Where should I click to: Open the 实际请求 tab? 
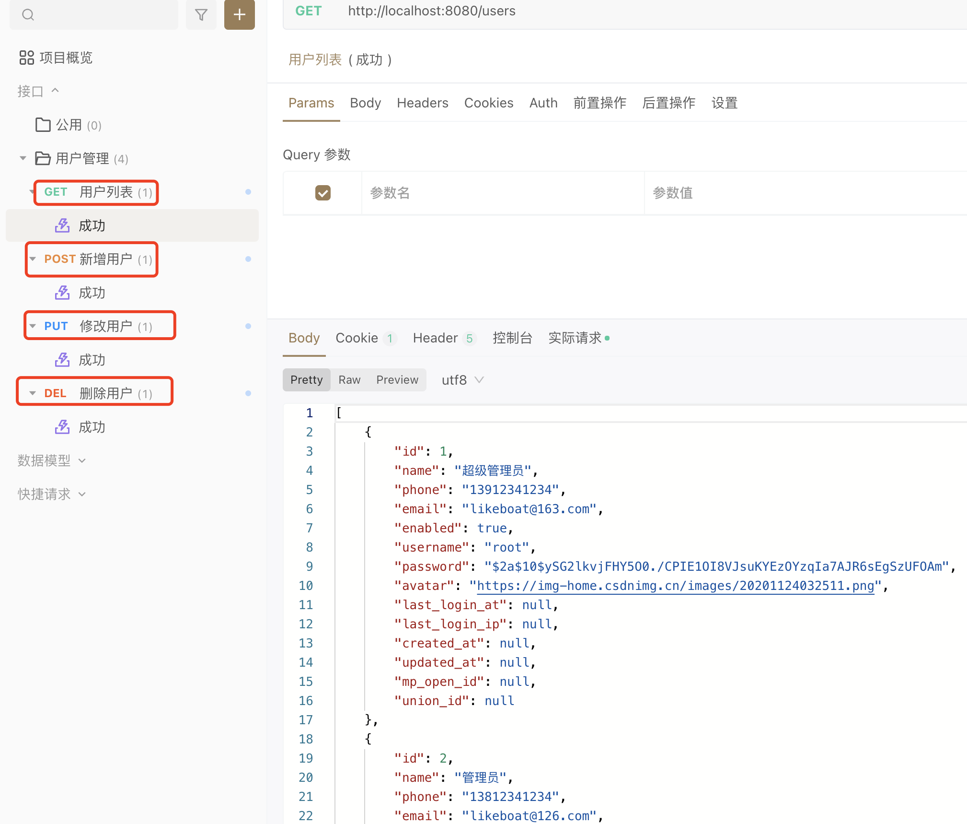(579, 338)
